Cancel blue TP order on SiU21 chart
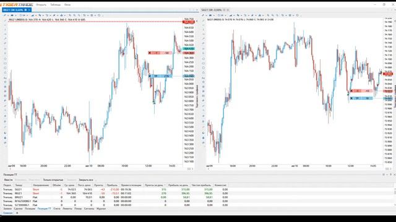Image resolution: width=396 pixels, height=222 pixels. click(351, 98)
